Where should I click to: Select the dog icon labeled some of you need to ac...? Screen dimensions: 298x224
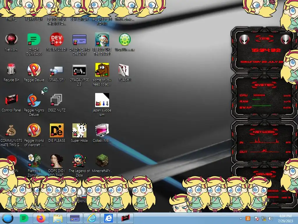click(x=102, y=74)
